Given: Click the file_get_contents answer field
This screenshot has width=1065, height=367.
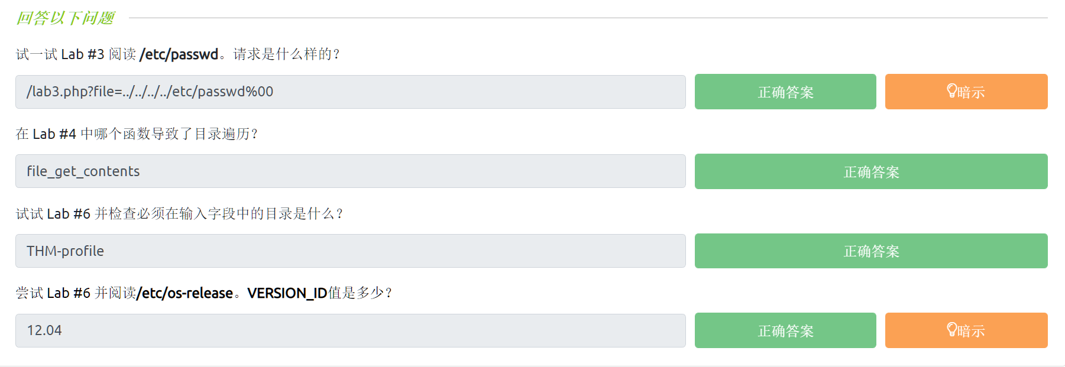Looking at the screenshot, I should (x=350, y=171).
